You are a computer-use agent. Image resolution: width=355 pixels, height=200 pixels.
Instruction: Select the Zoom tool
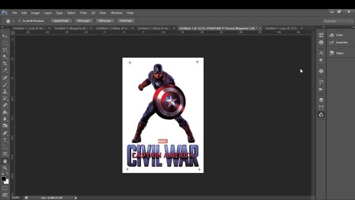[5, 168]
